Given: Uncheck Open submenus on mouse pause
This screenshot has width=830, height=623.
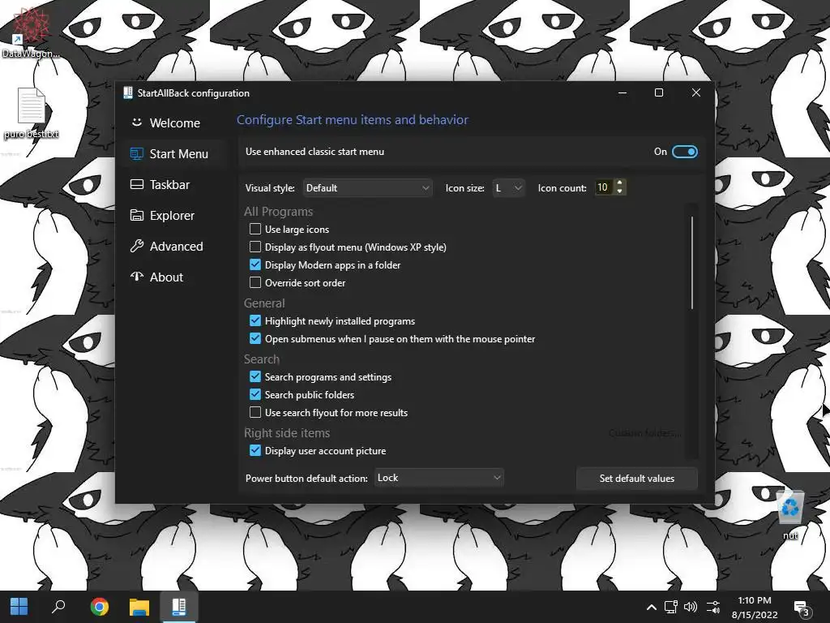Looking at the screenshot, I should (255, 338).
